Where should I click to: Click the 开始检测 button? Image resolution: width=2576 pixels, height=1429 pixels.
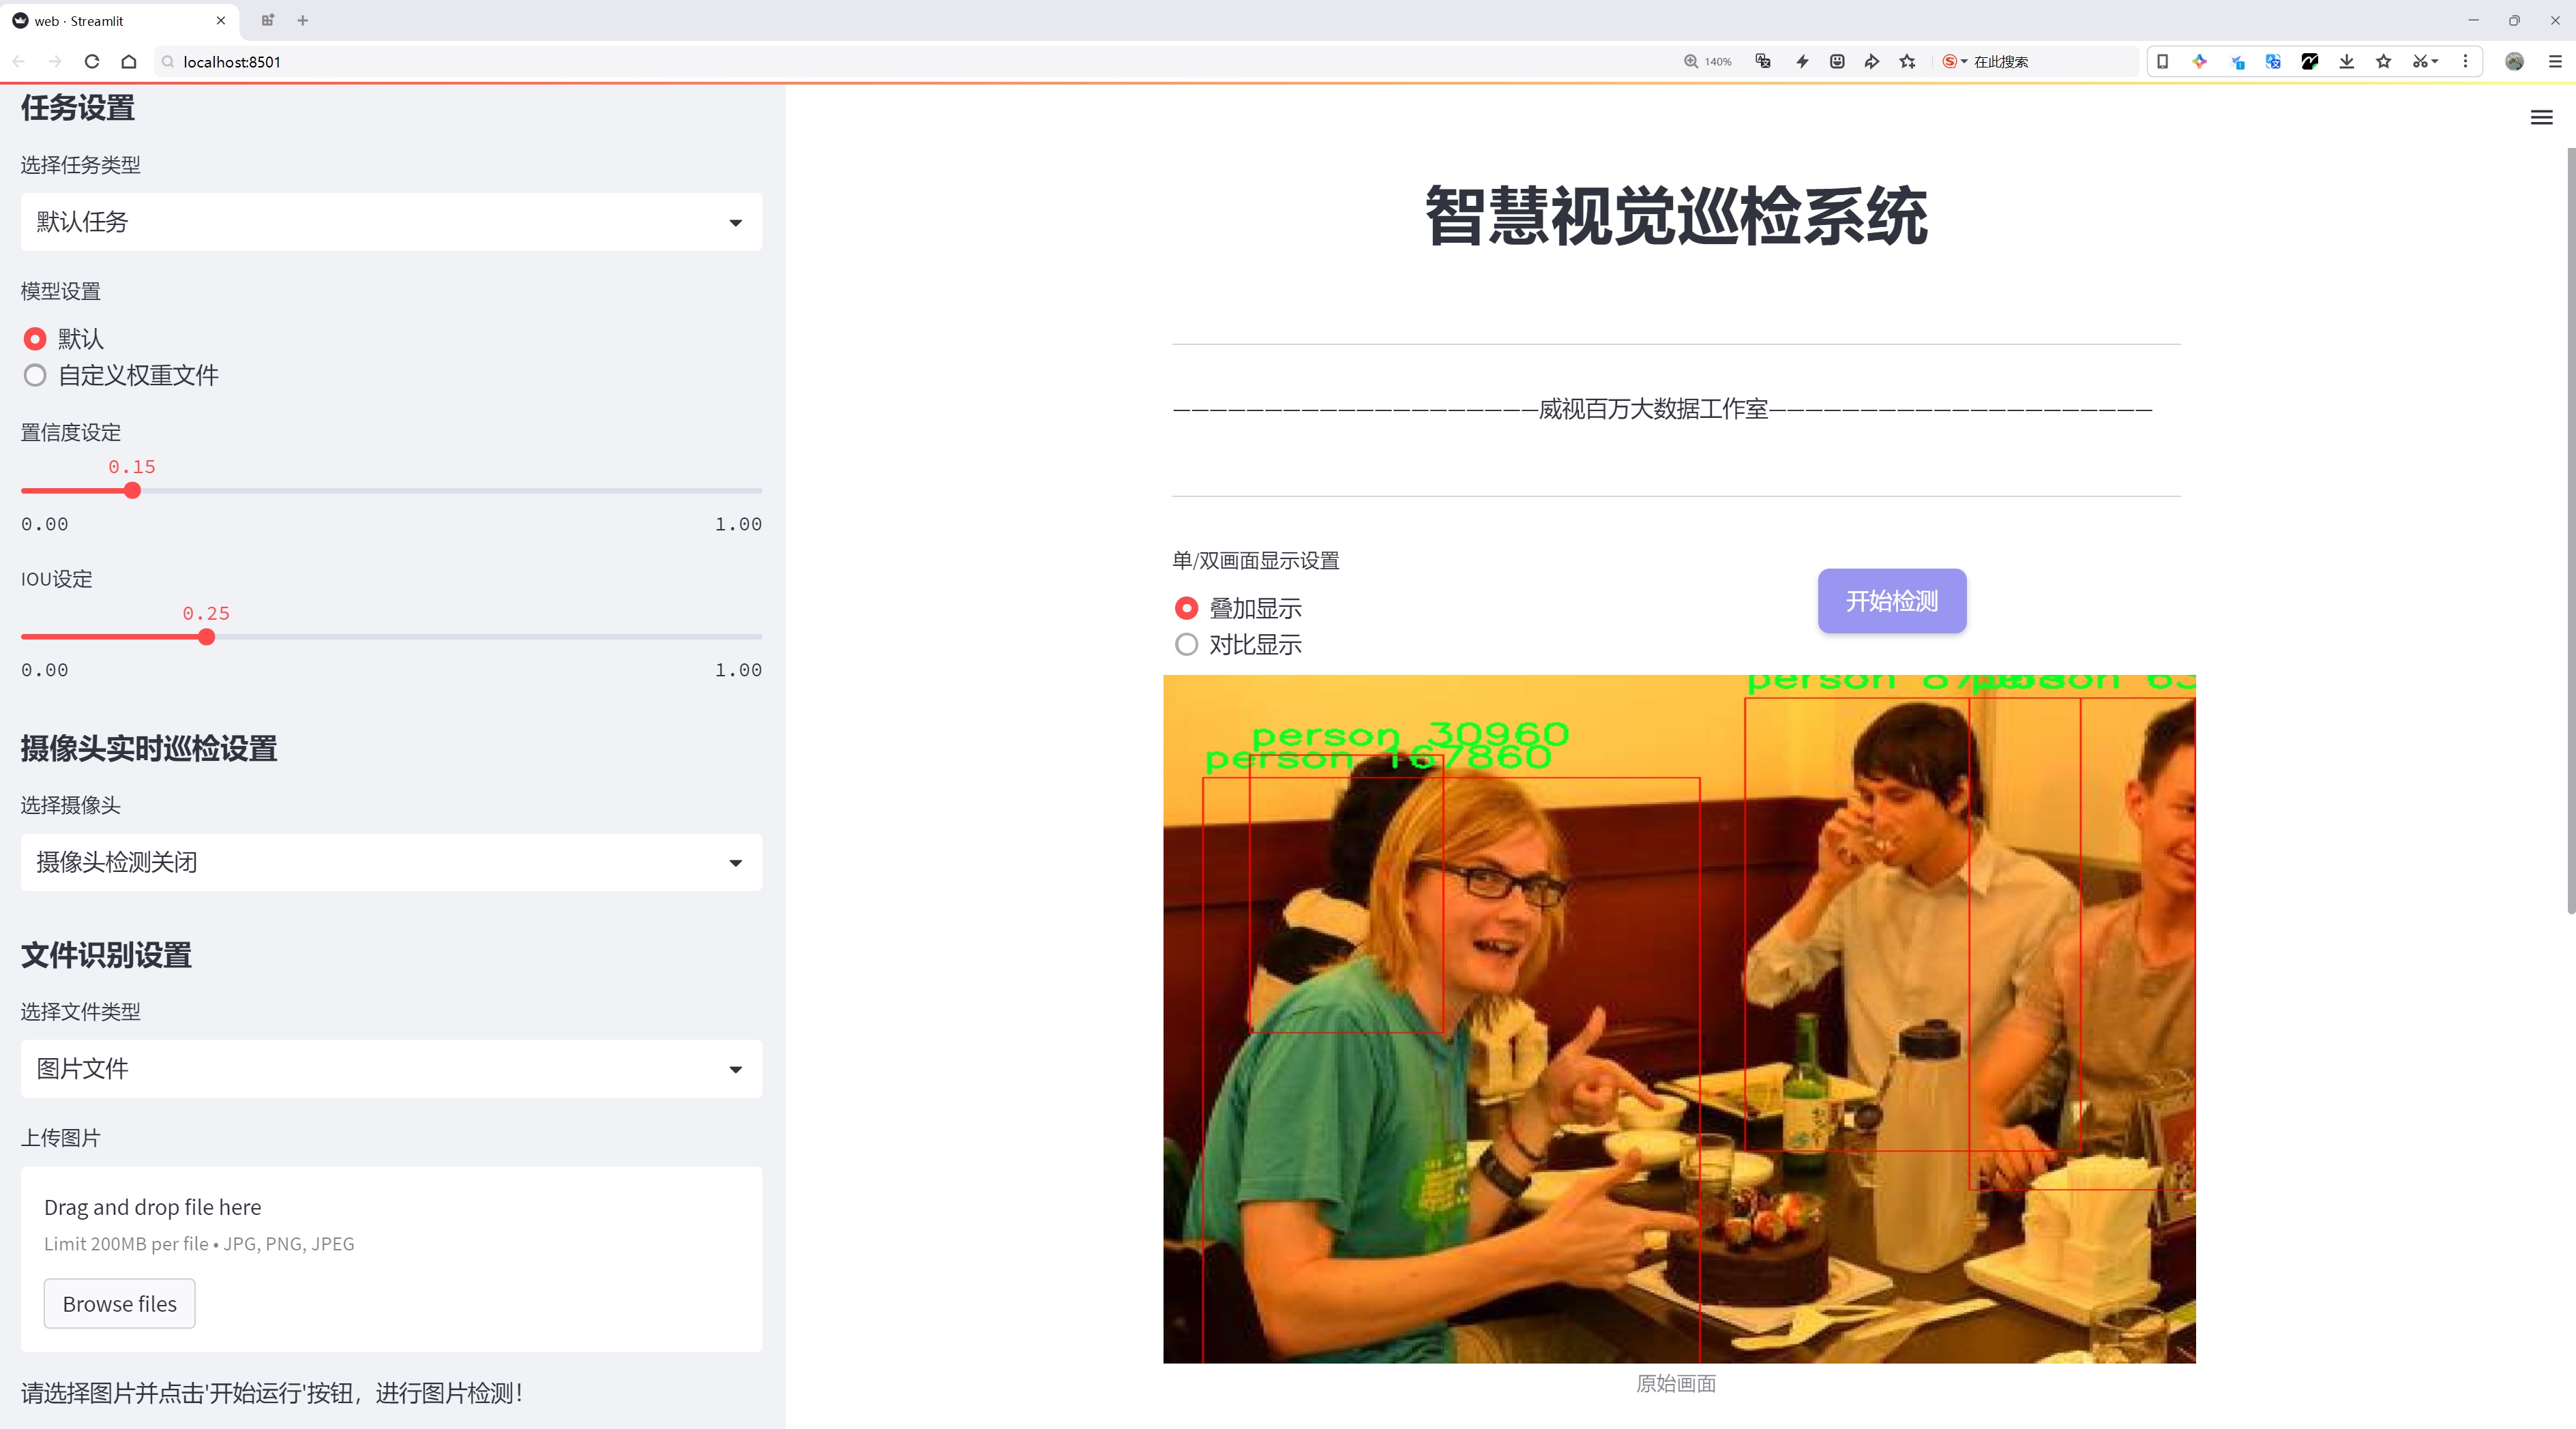(1892, 601)
